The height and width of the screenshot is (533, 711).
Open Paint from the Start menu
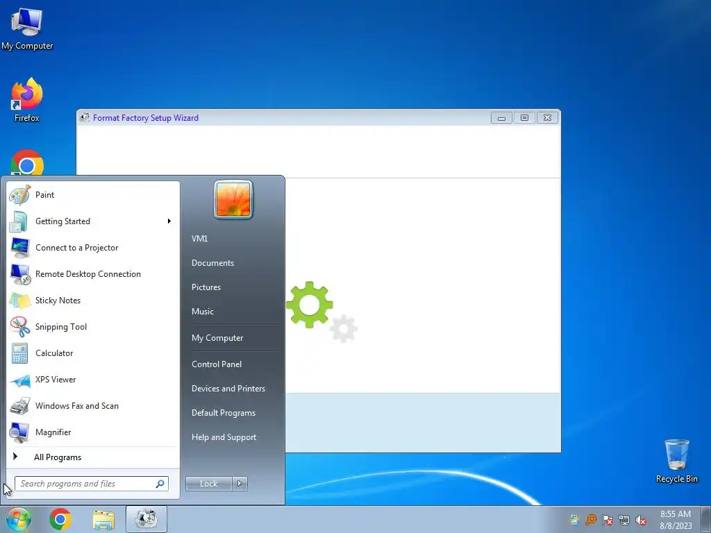pos(93,195)
